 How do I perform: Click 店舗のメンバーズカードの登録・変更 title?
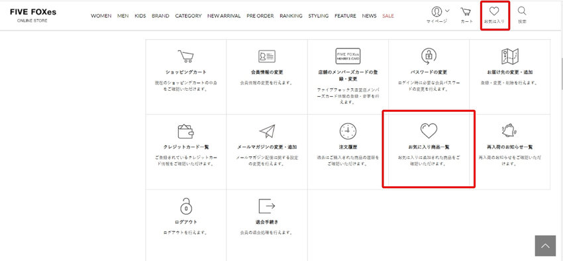(x=348, y=76)
